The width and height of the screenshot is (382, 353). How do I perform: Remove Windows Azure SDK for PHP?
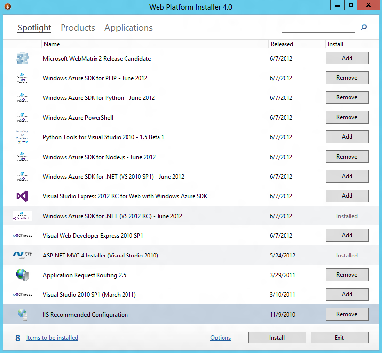pos(347,78)
